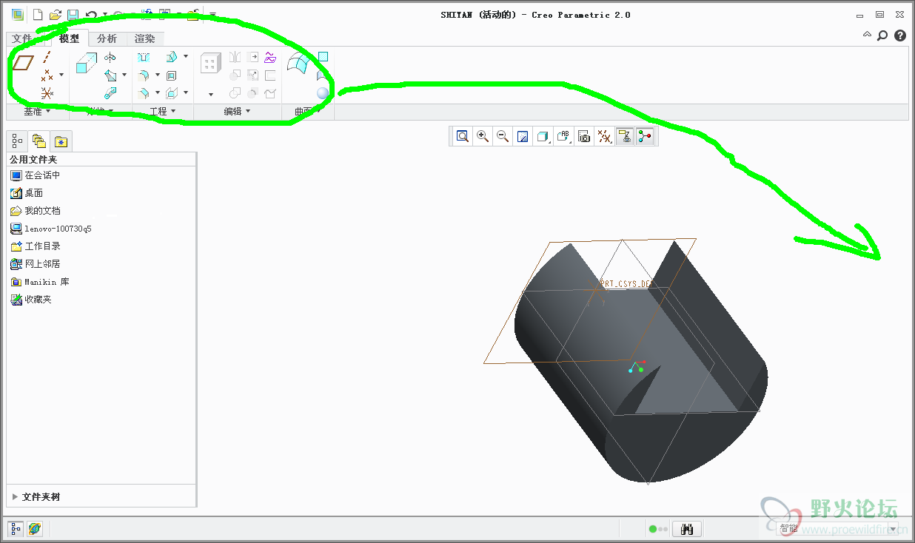Viewport: 915px width, 543px height.
Task: Create a new file from quick toolbar
Action: click(x=38, y=14)
